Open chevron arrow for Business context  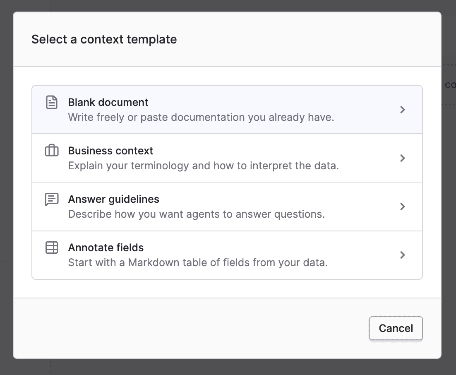[x=403, y=158]
